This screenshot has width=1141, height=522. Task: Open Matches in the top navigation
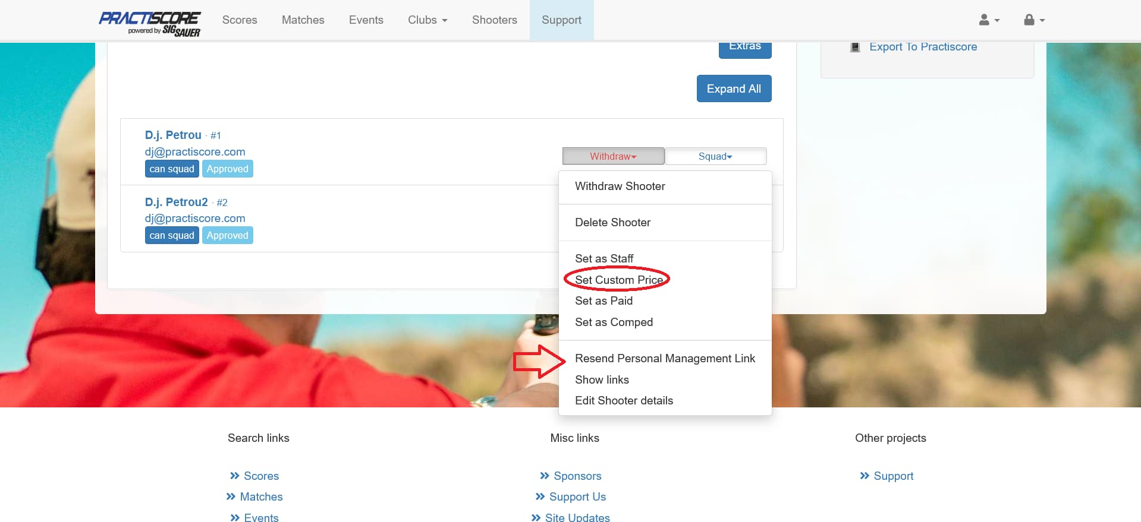click(x=303, y=20)
